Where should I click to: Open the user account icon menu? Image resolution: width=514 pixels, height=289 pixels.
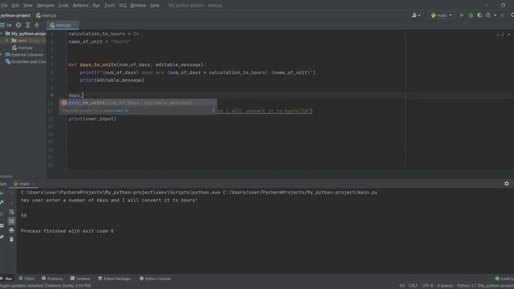416,15
